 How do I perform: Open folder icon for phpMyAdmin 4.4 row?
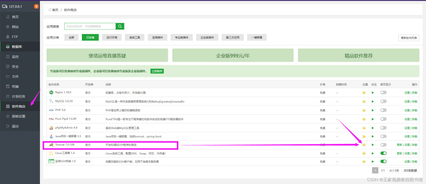[x=364, y=128]
